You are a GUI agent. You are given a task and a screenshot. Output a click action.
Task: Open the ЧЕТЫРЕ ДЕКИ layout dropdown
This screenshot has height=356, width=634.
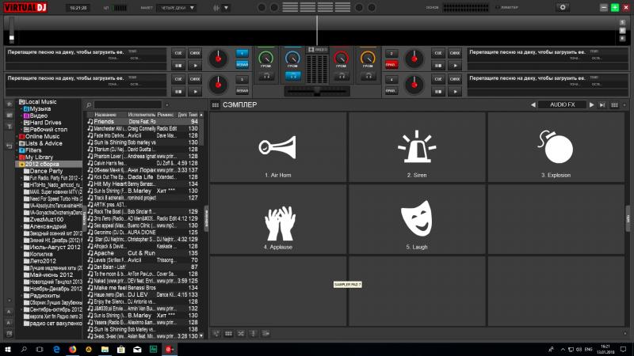coord(176,8)
